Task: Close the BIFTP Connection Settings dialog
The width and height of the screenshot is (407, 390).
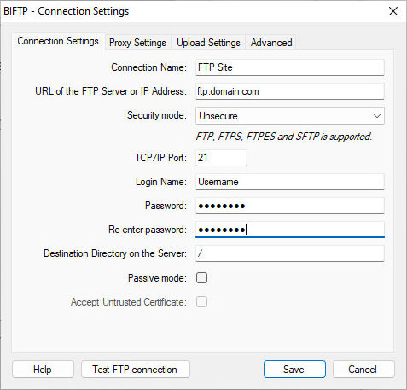Action: coord(393,11)
